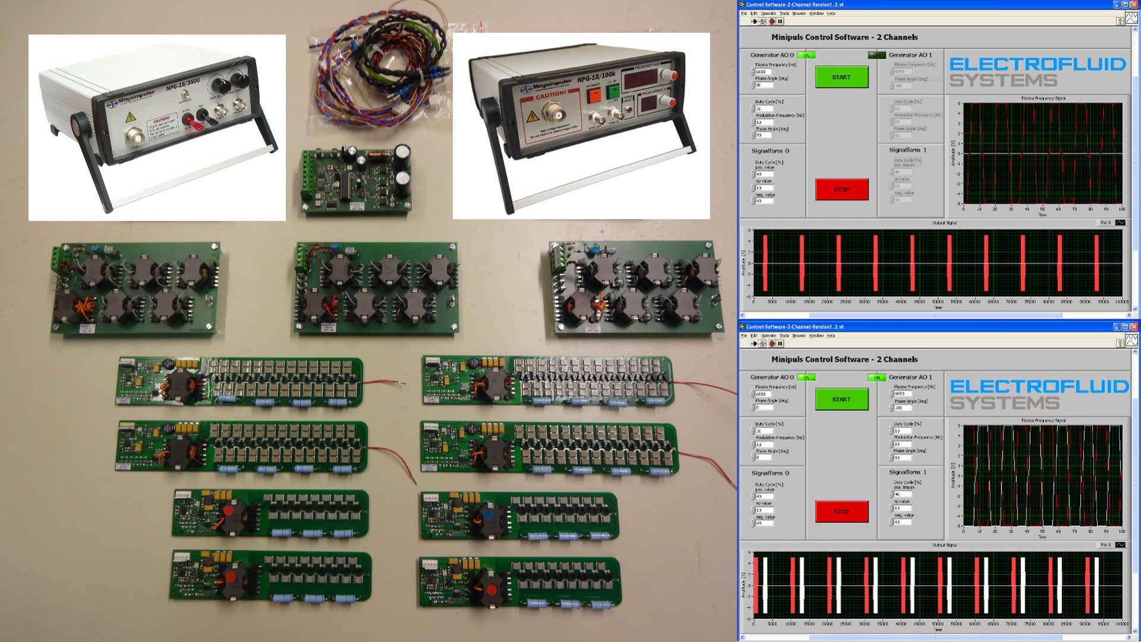The image size is (1141, 642).
Task: Click horizontal scrollbar of the lower window
Action: point(935,637)
